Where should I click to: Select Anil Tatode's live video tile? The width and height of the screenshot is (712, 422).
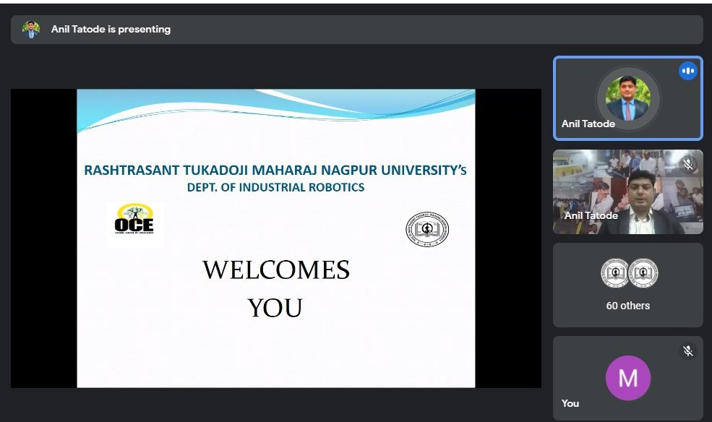pos(628,192)
